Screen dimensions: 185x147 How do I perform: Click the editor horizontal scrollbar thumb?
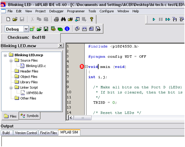pos(83,118)
